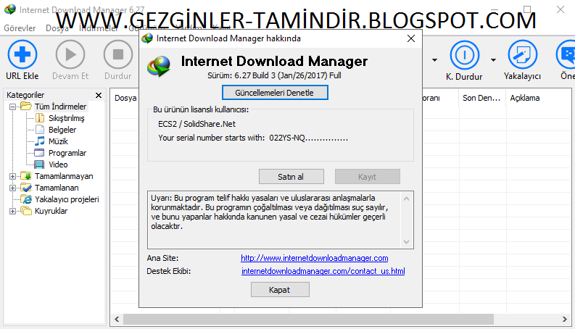Open the internetdownloadmanager.com main site link

(x=314, y=258)
